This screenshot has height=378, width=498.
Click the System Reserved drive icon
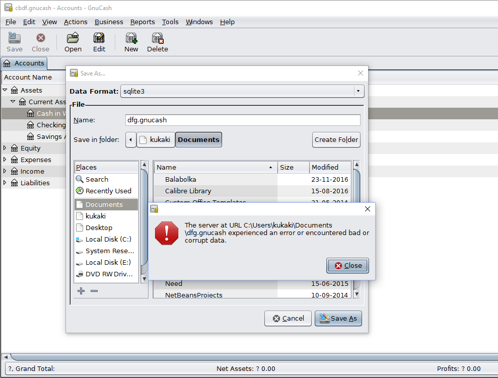coord(80,252)
